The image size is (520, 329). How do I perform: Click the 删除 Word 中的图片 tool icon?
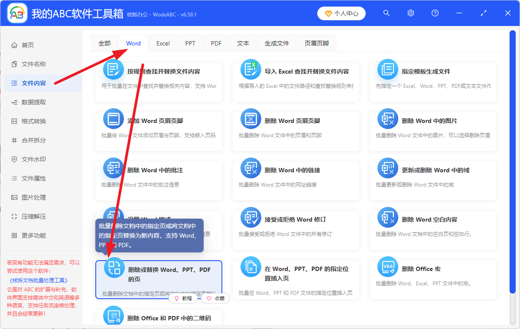click(387, 118)
